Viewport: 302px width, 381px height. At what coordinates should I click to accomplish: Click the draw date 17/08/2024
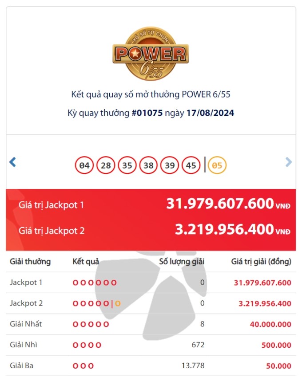tap(210, 113)
